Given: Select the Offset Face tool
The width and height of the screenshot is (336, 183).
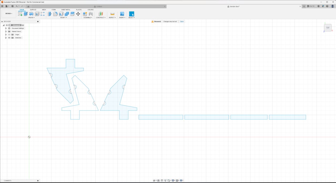Looking at the screenshot, I should pyautogui.click(x=72, y=14).
